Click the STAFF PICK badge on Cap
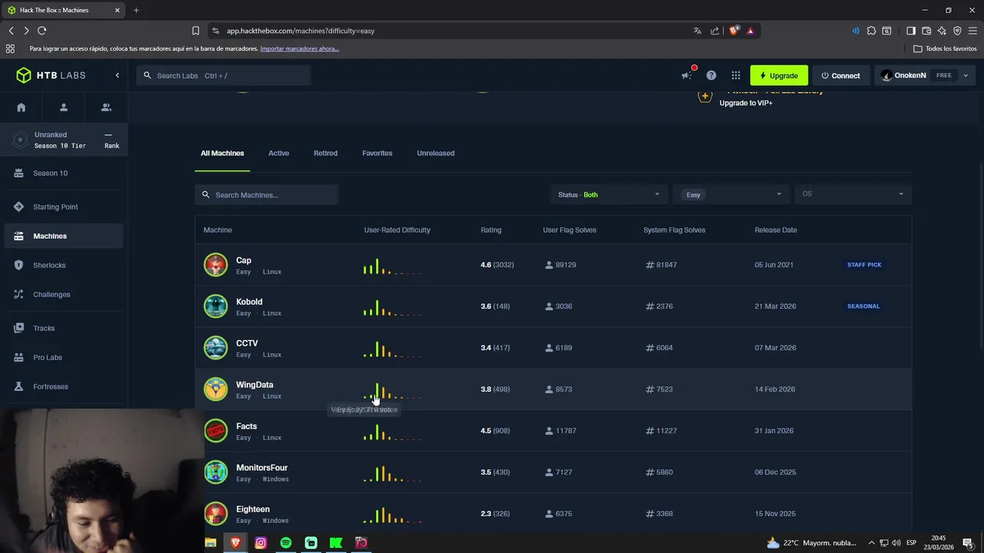Viewport: 984px width, 553px height. pos(864,265)
